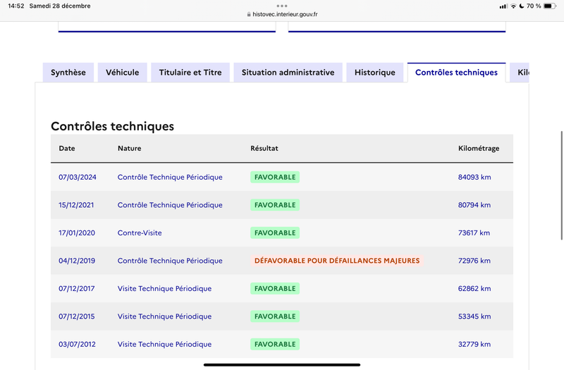Image resolution: width=564 pixels, height=370 pixels.
Task: Select the date 03/07/2012
Action: [77, 344]
